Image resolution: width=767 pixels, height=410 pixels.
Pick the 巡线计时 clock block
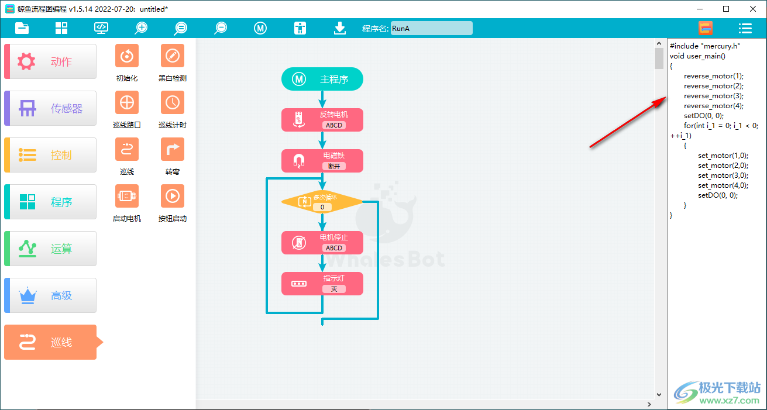tap(172, 102)
